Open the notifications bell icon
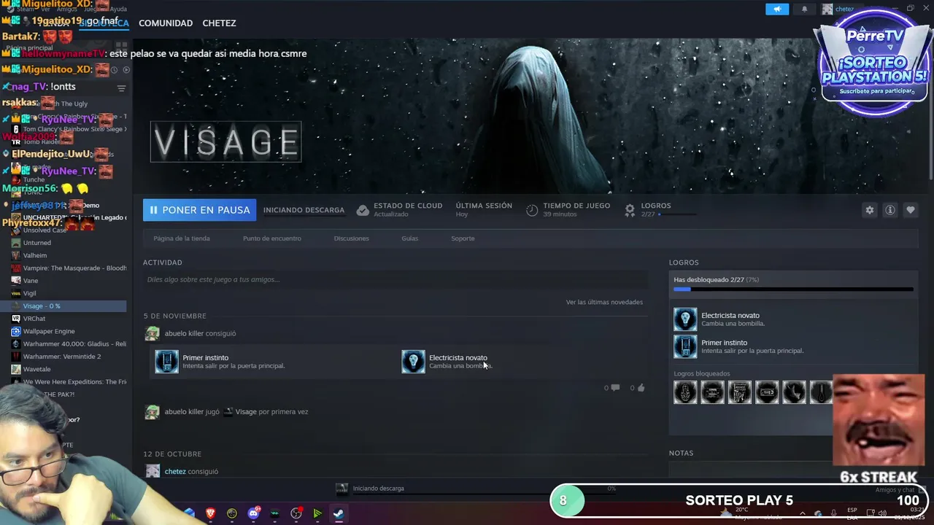The height and width of the screenshot is (525, 934). click(804, 9)
